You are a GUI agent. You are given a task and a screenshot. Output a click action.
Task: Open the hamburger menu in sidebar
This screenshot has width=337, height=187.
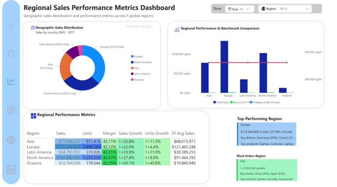11,26
